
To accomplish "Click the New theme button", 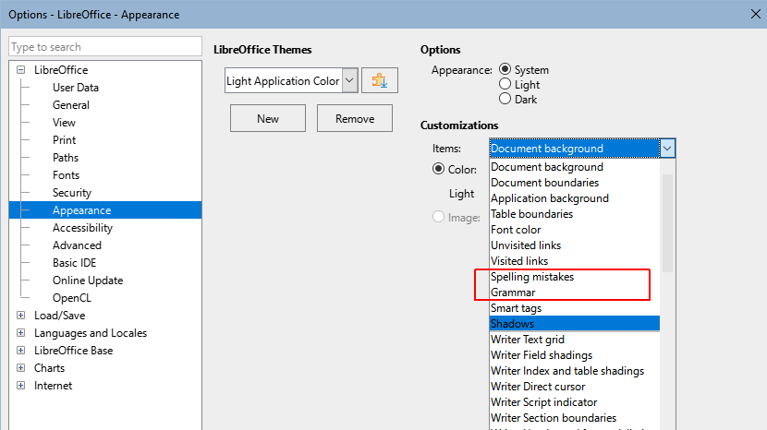I will click(268, 118).
